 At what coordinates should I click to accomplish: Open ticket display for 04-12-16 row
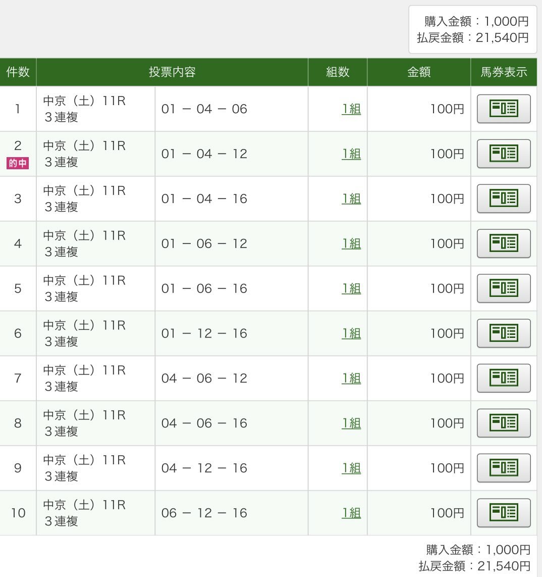point(504,468)
